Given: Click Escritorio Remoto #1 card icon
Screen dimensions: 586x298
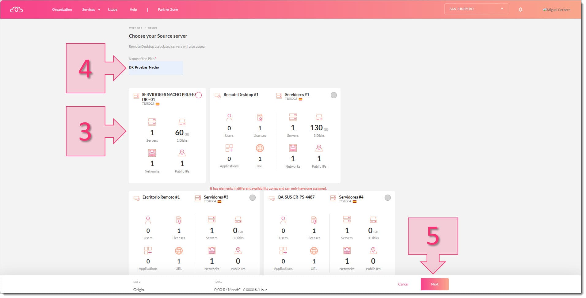Looking at the screenshot, I should (136, 198).
